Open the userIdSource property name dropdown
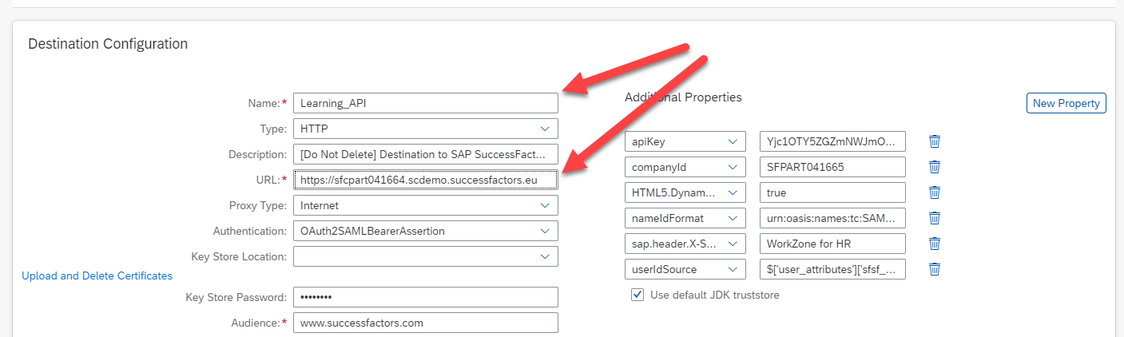 [733, 269]
